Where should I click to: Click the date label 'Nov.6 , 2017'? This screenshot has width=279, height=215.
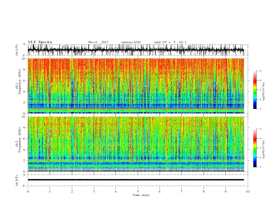98,42
